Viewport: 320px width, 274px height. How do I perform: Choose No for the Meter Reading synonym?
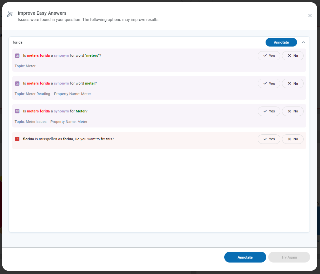click(x=292, y=84)
